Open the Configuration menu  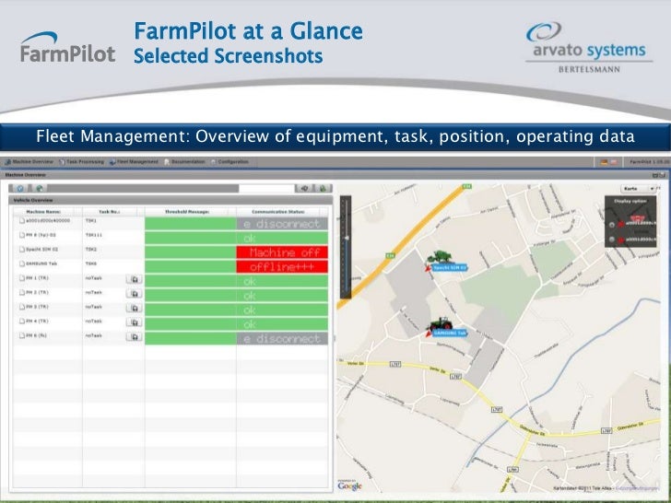pyautogui.click(x=230, y=162)
